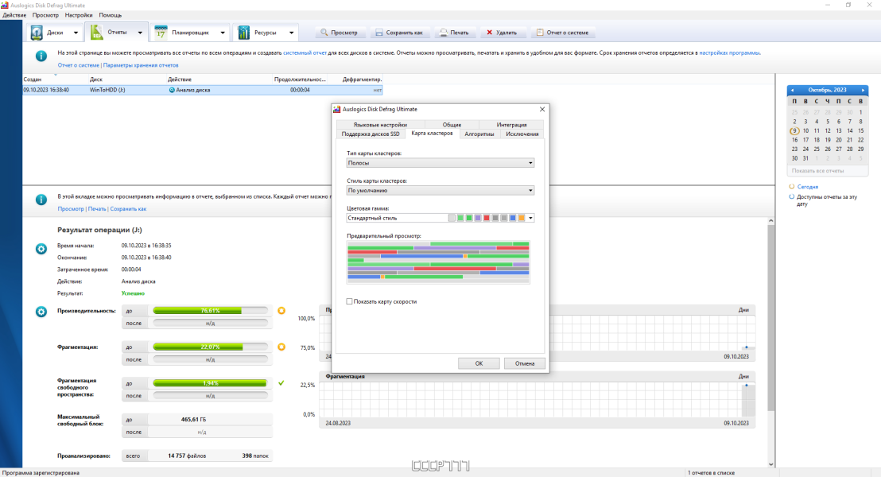Open the Планировщик calendar icon
Image resolution: width=881 pixels, height=477 pixels.
[161, 33]
